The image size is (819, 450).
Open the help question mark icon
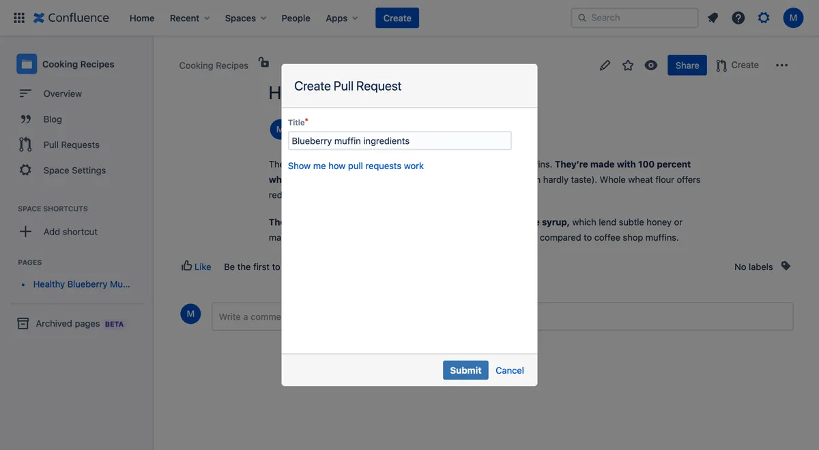point(738,18)
